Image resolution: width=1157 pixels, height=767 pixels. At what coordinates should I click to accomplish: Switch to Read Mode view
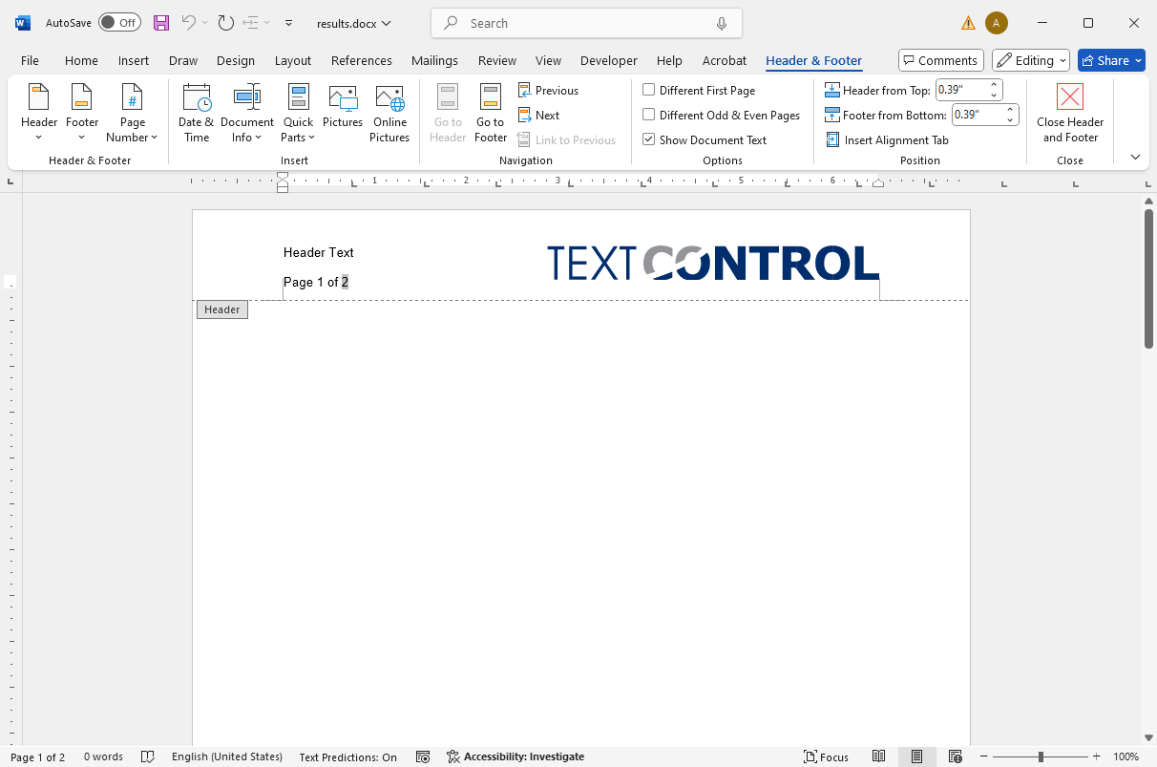(879, 756)
